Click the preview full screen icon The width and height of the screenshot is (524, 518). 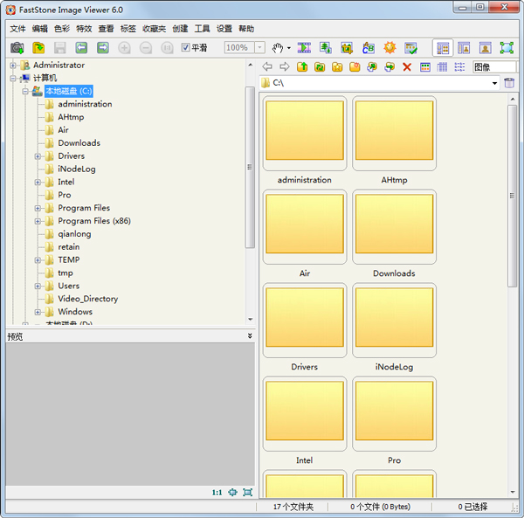(248, 493)
